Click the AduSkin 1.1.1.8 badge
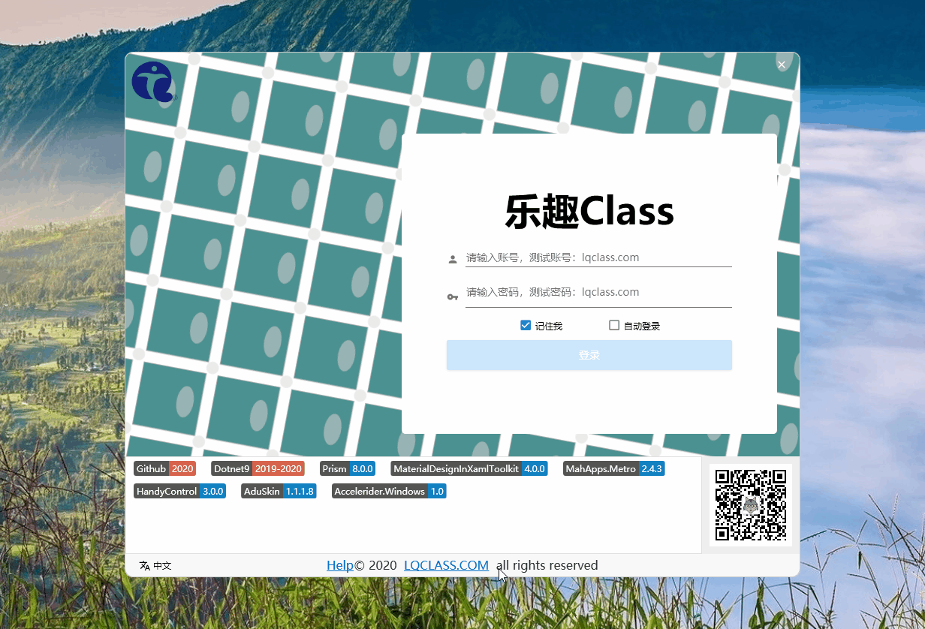This screenshot has height=629, width=925. coord(279,492)
